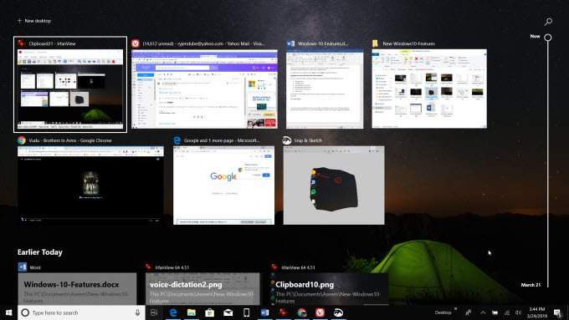This screenshot has width=569, height=320.
Task: Click the Word icon in the taskbar
Action: point(265,312)
